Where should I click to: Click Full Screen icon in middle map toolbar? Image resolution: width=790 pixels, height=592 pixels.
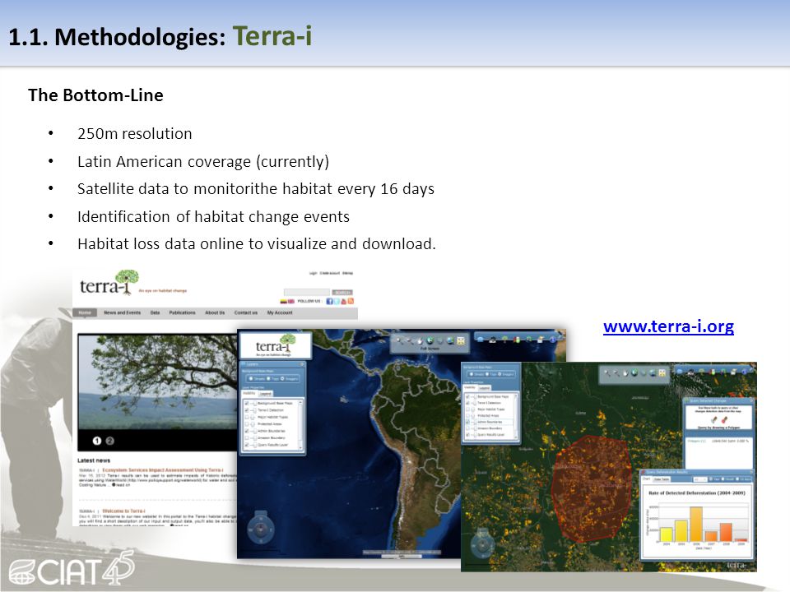coord(461,340)
